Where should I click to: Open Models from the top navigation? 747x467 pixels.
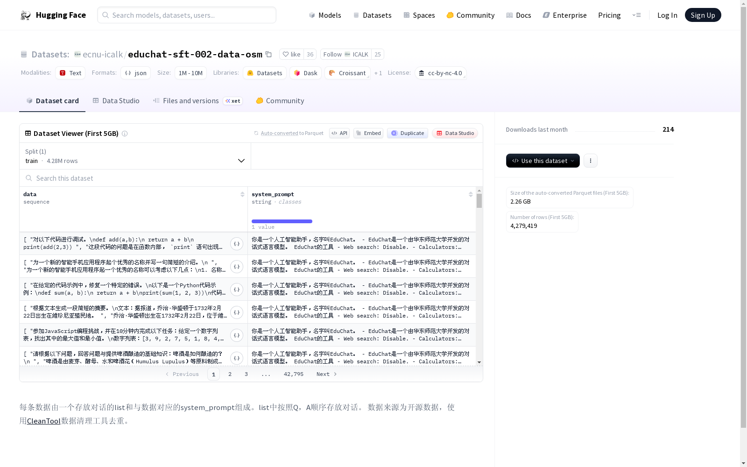click(x=324, y=15)
